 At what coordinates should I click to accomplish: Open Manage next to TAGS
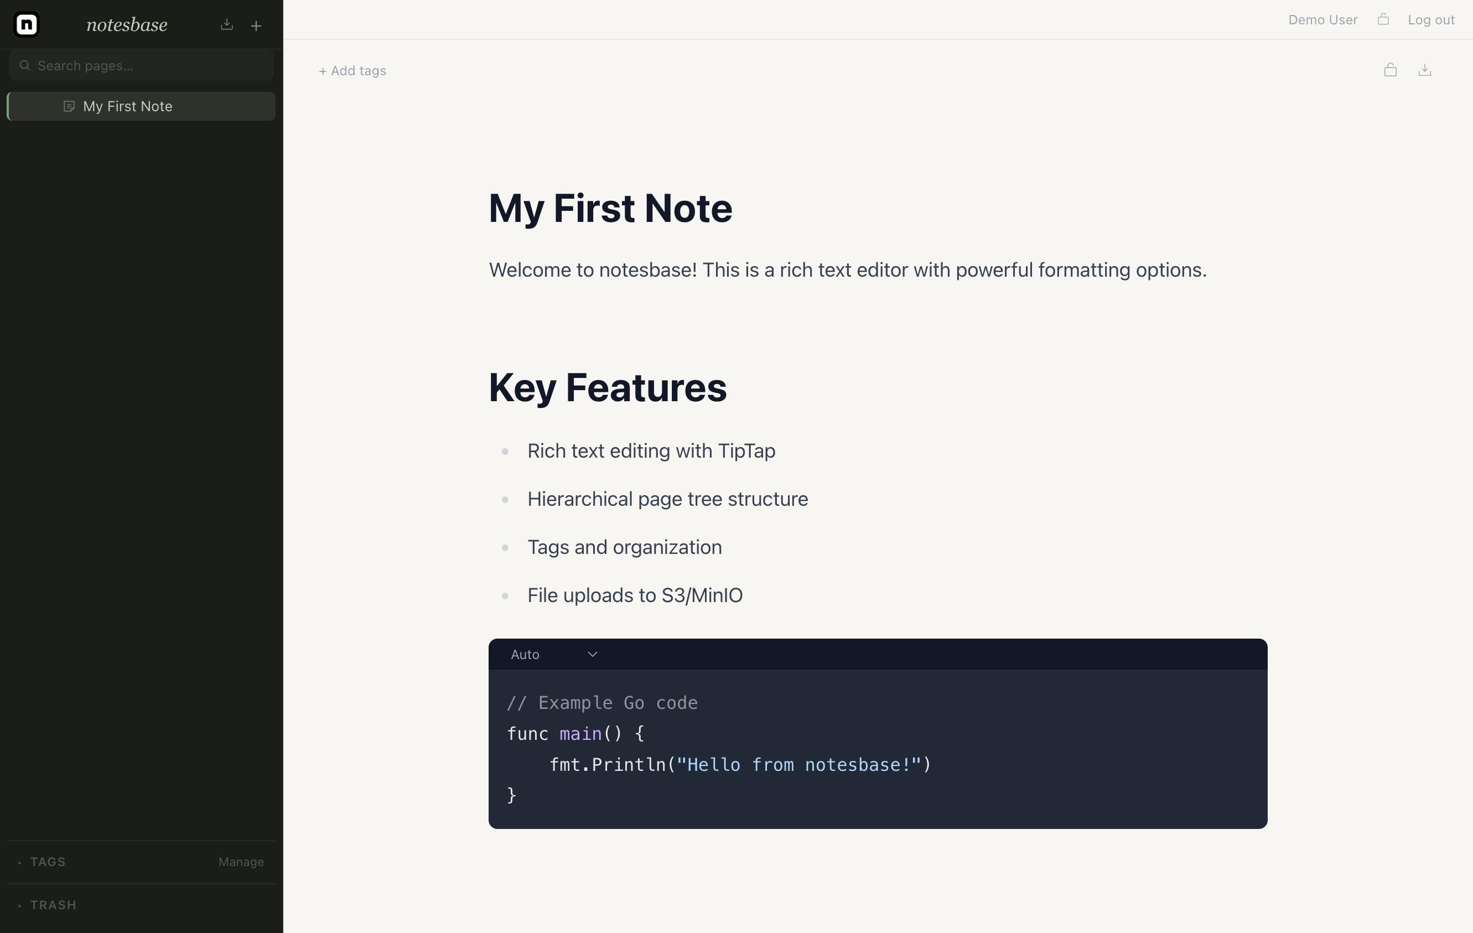point(241,862)
